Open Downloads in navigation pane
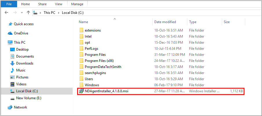262x116 pixels. tap(25, 63)
